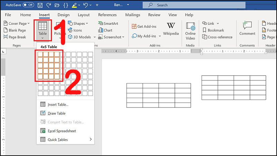Open the References tab
The height and width of the screenshot is (156, 277).
(x=107, y=15)
